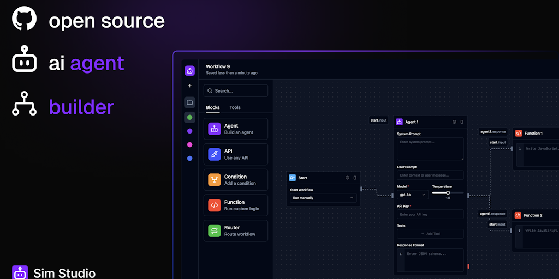This screenshot has width=559, height=279.
Task: Click the Saved less than a minute ago status
Action: click(x=231, y=73)
